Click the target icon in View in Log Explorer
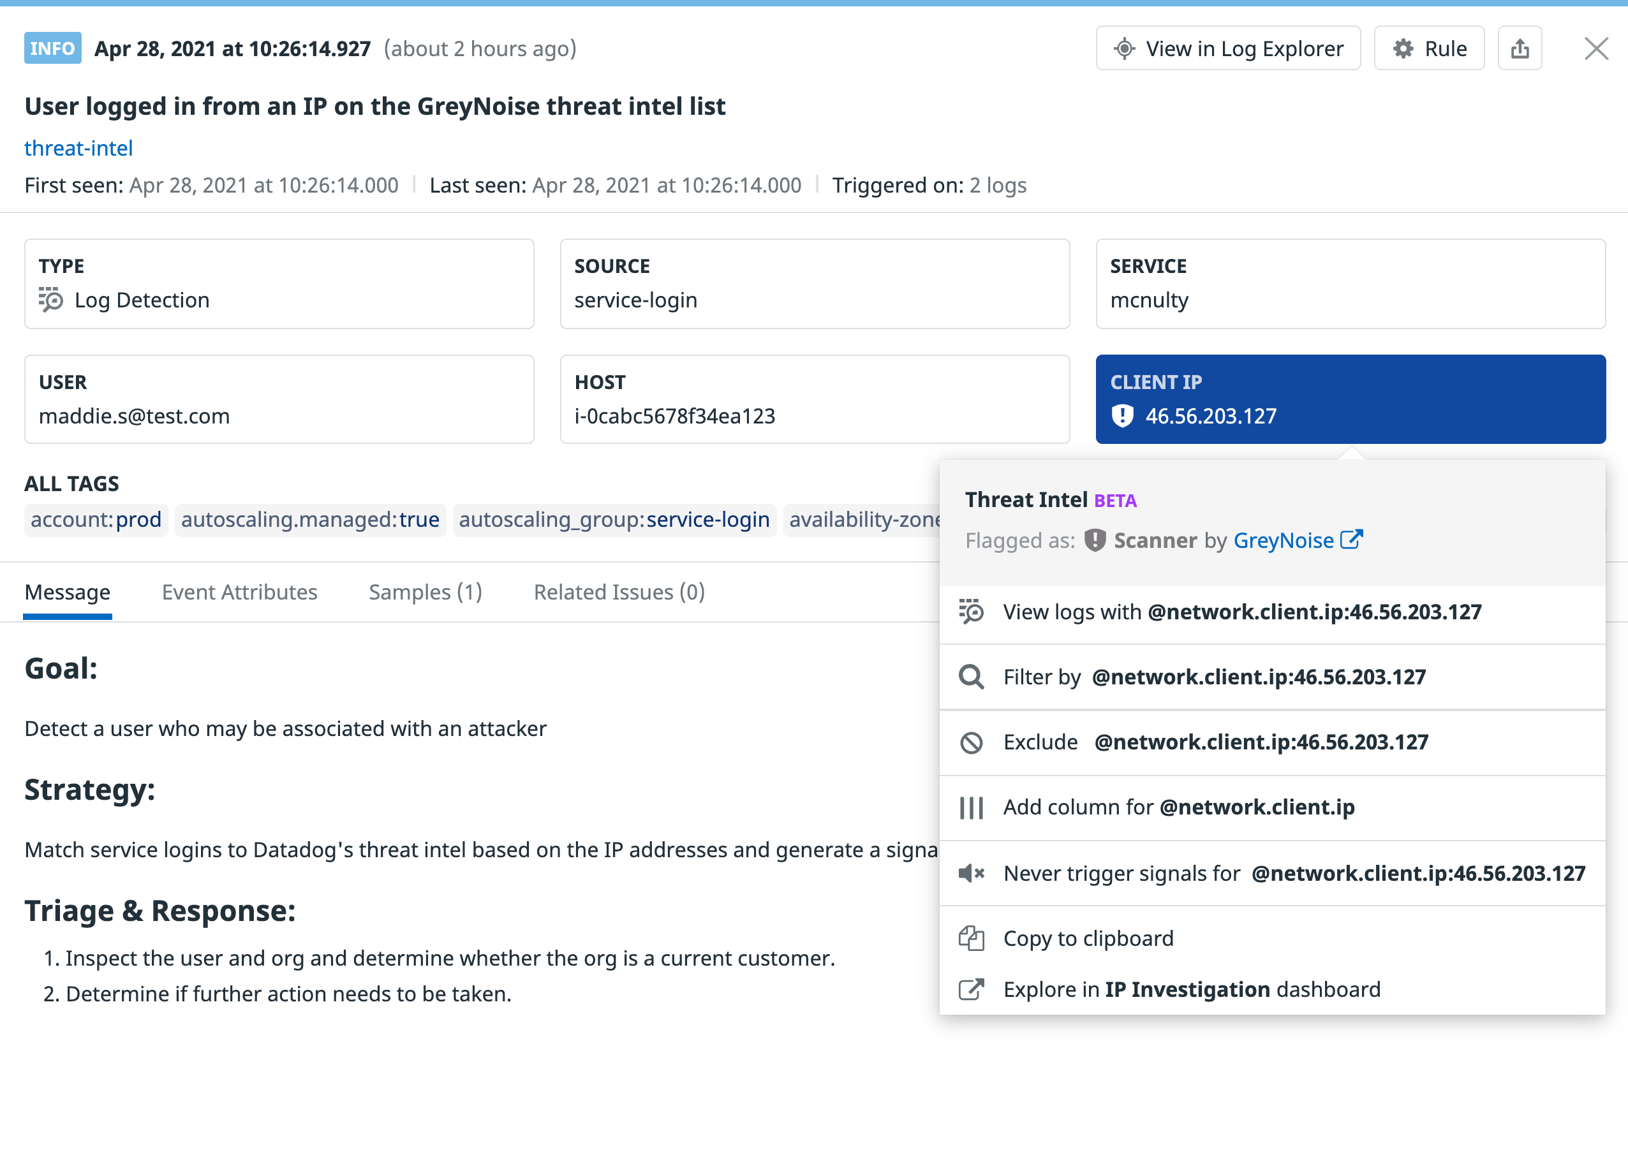This screenshot has height=1171, width=1628. [x=1125, y=48]
